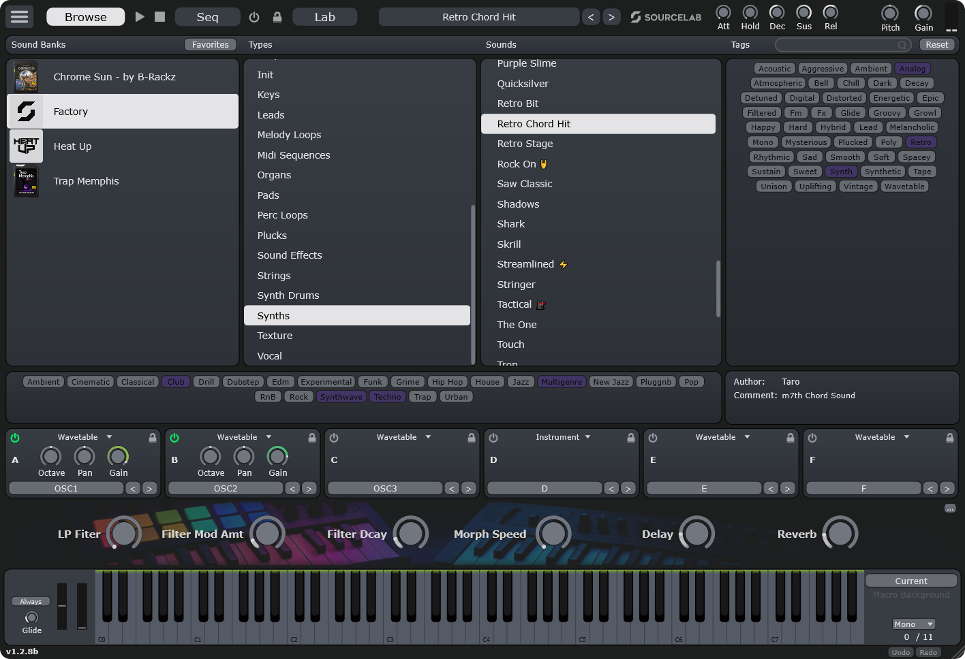Click the lock icon on oscillator A
The height and width of the screenshot is (659, 965).
(153, 438)
